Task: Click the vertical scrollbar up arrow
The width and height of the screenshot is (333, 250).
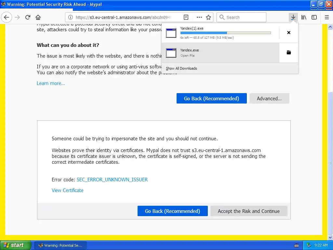Action: click(330, 27)
